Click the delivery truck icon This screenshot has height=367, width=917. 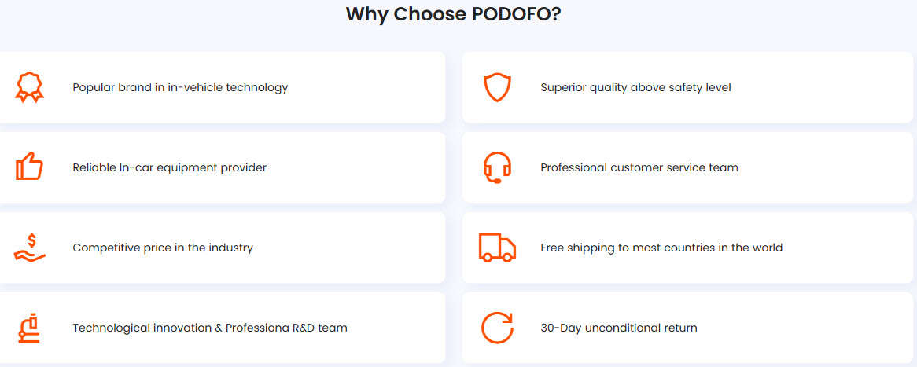coord(497,247)
